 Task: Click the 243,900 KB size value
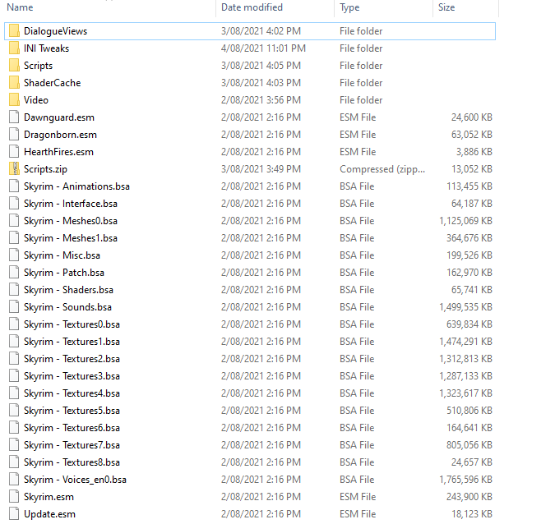pyautogui.click(x=469, y=497)
